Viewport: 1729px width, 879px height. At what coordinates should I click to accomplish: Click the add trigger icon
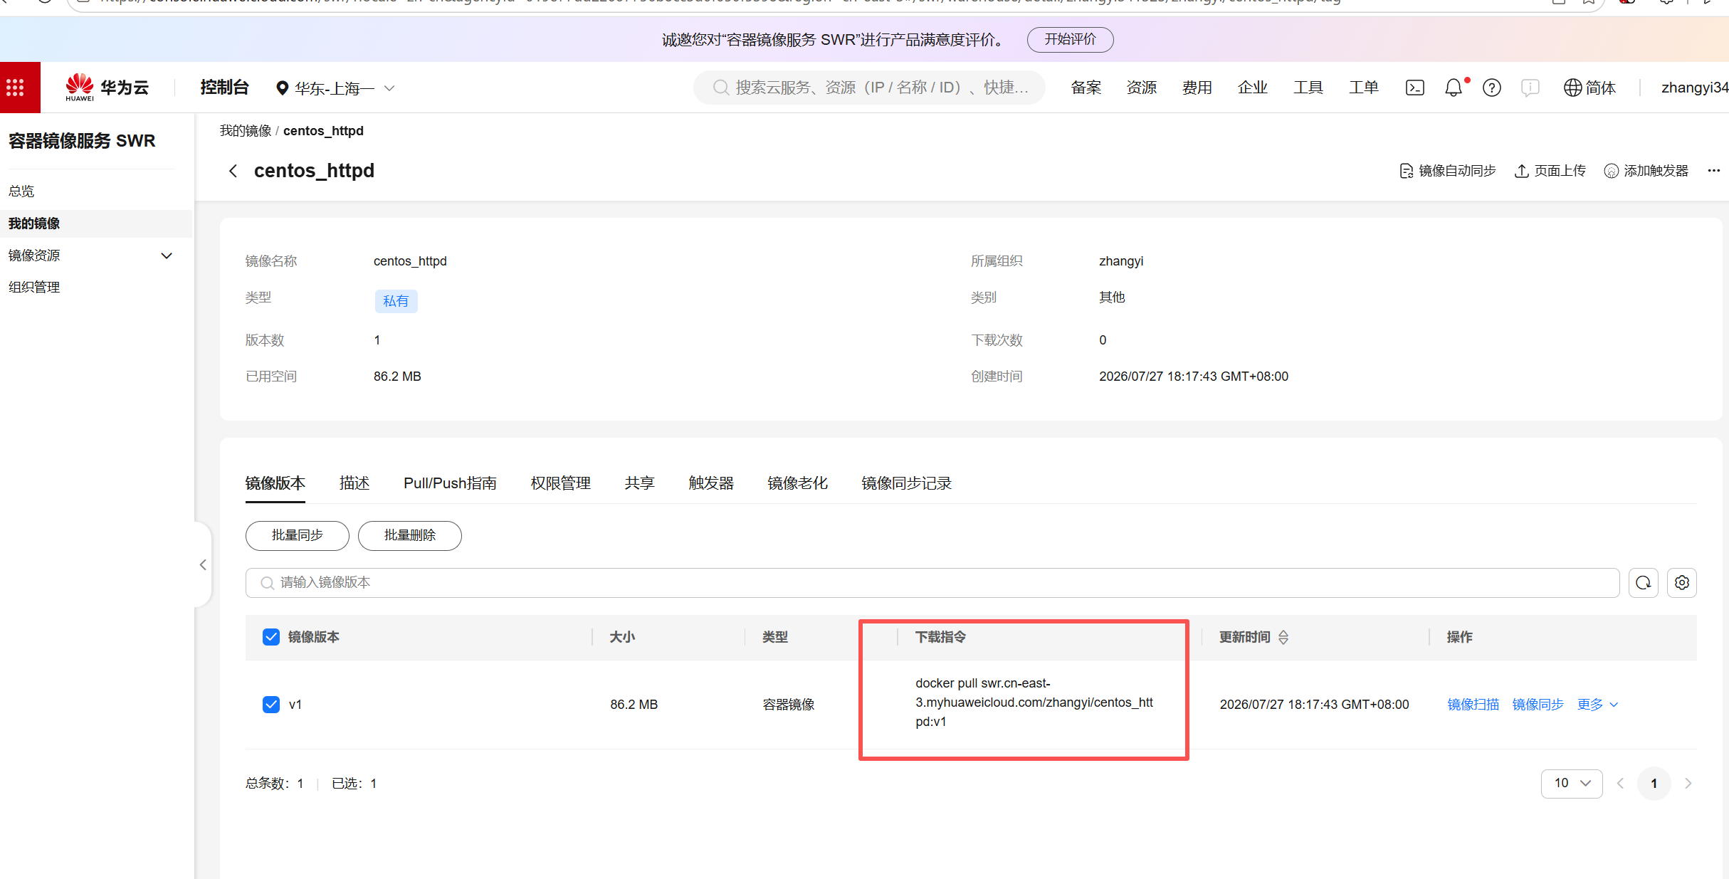1611,171
